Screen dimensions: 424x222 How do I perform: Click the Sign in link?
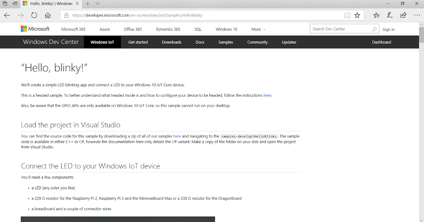(389, 29)
